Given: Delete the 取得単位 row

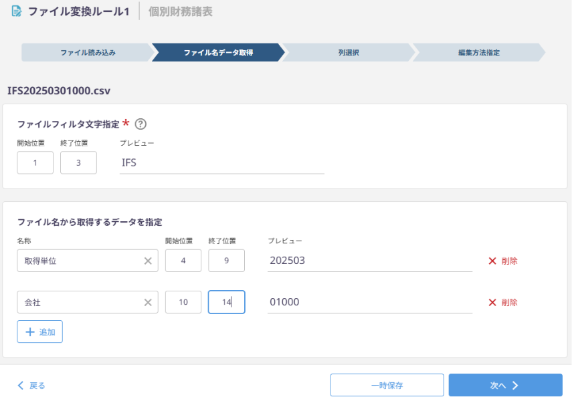Looking at the screenshot, I should click(x=502, y=261).
